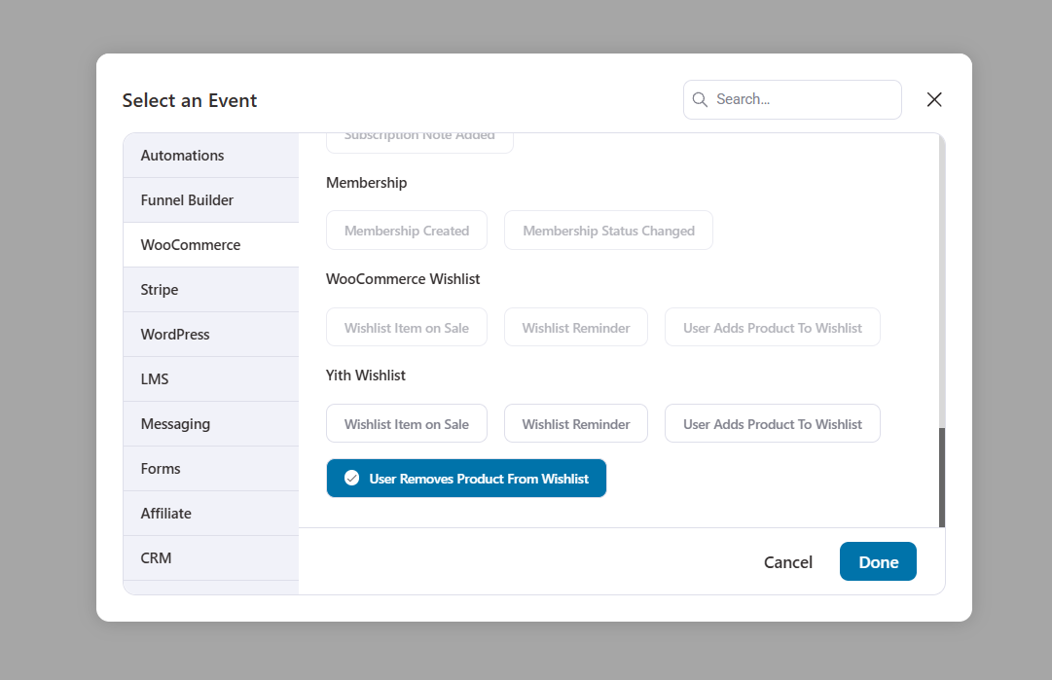
Task: Open the CRM category
Action: click(x=210, y=558)
